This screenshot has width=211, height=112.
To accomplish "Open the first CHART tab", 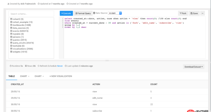I will pyautogui.click(x=23, y=76).
